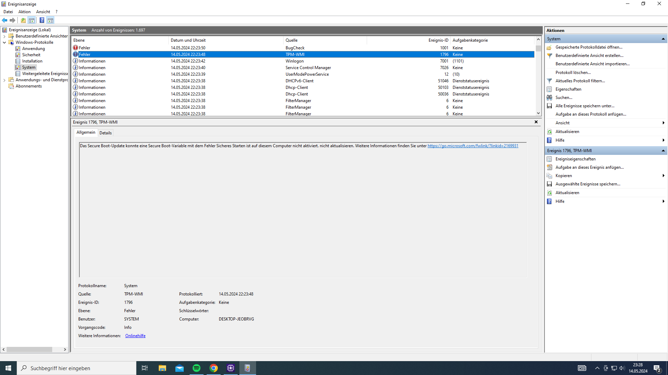Open Spotify from the taskbar
This screenshot has height=375, width=668.
pos(197,368)
